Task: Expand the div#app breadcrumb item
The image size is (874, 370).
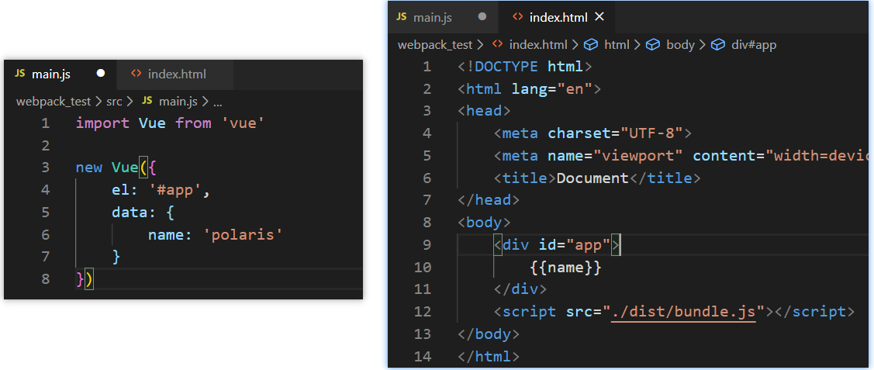Action: 754,45
